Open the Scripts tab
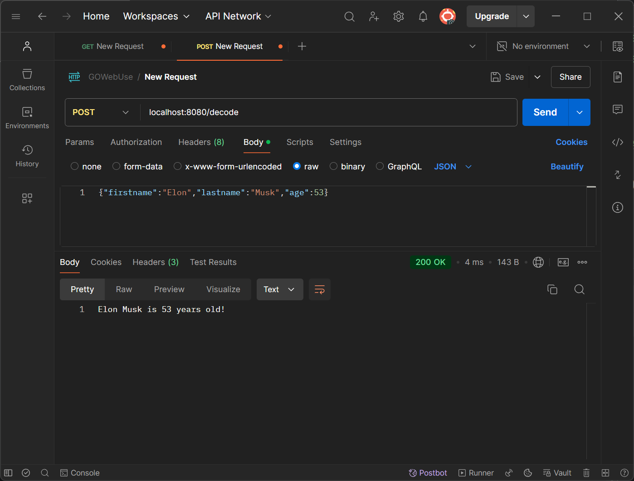This screenshot has width=634, height=481. pyautogui.click(x=300, y=142)
